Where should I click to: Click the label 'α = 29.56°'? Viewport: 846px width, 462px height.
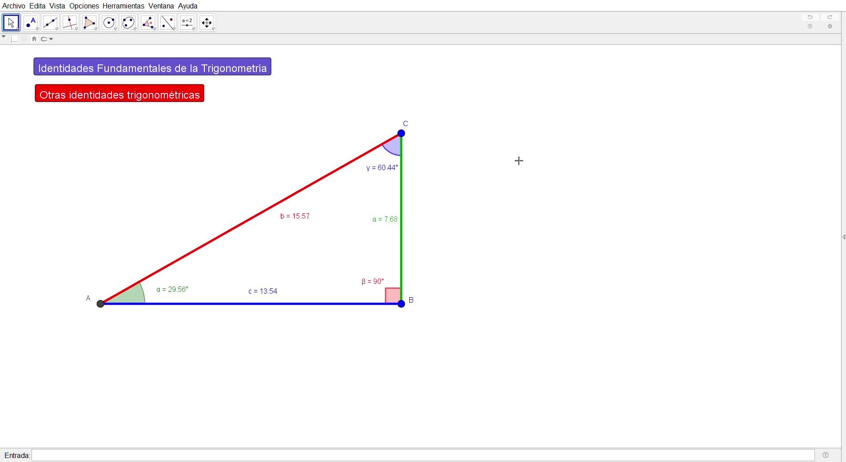pyautogui.click(x=172, y=289)
